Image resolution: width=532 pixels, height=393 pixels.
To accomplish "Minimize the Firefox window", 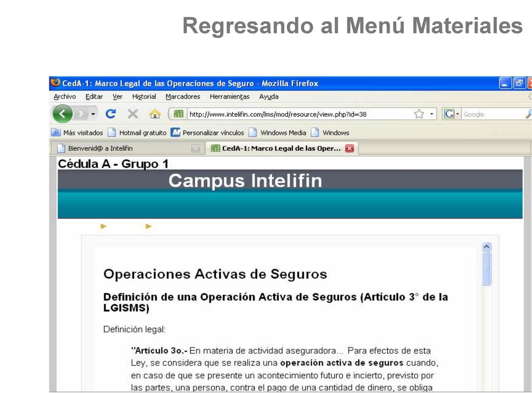I will [x=504, y=83].
